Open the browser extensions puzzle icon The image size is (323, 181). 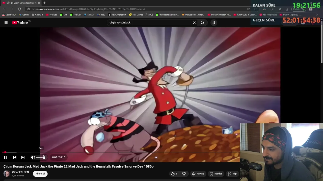272,9
